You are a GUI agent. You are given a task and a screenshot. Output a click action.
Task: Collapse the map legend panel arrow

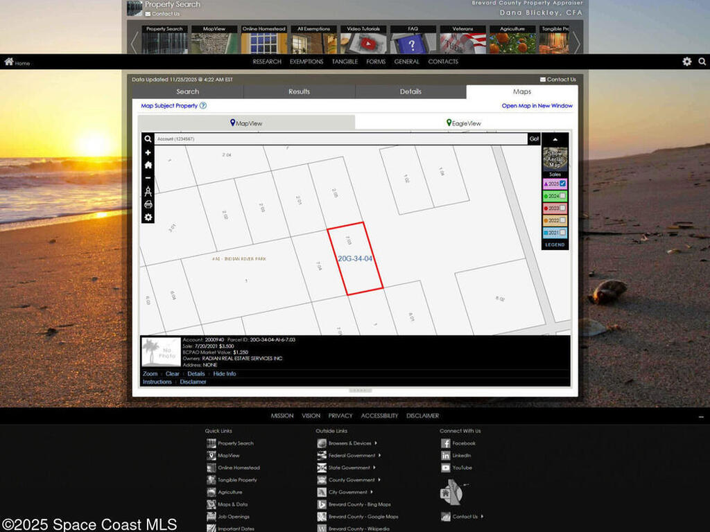[555, 139]
